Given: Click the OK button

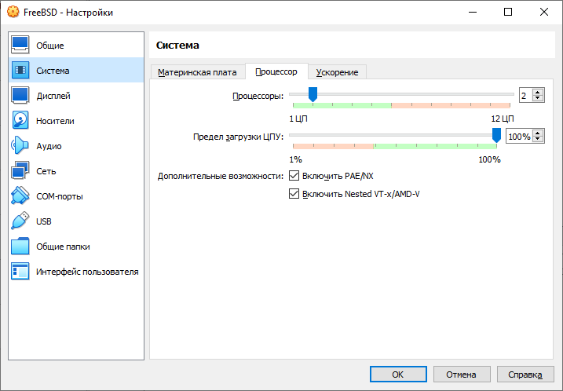Looking at the screenshot, I should click(398, 375).
